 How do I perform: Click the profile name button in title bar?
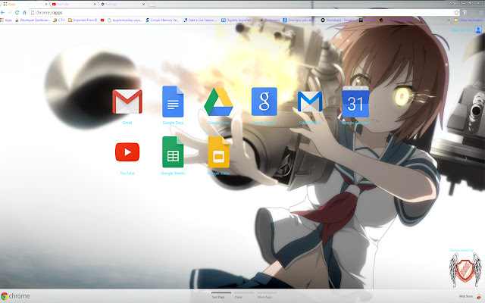(x=452, y=3)
